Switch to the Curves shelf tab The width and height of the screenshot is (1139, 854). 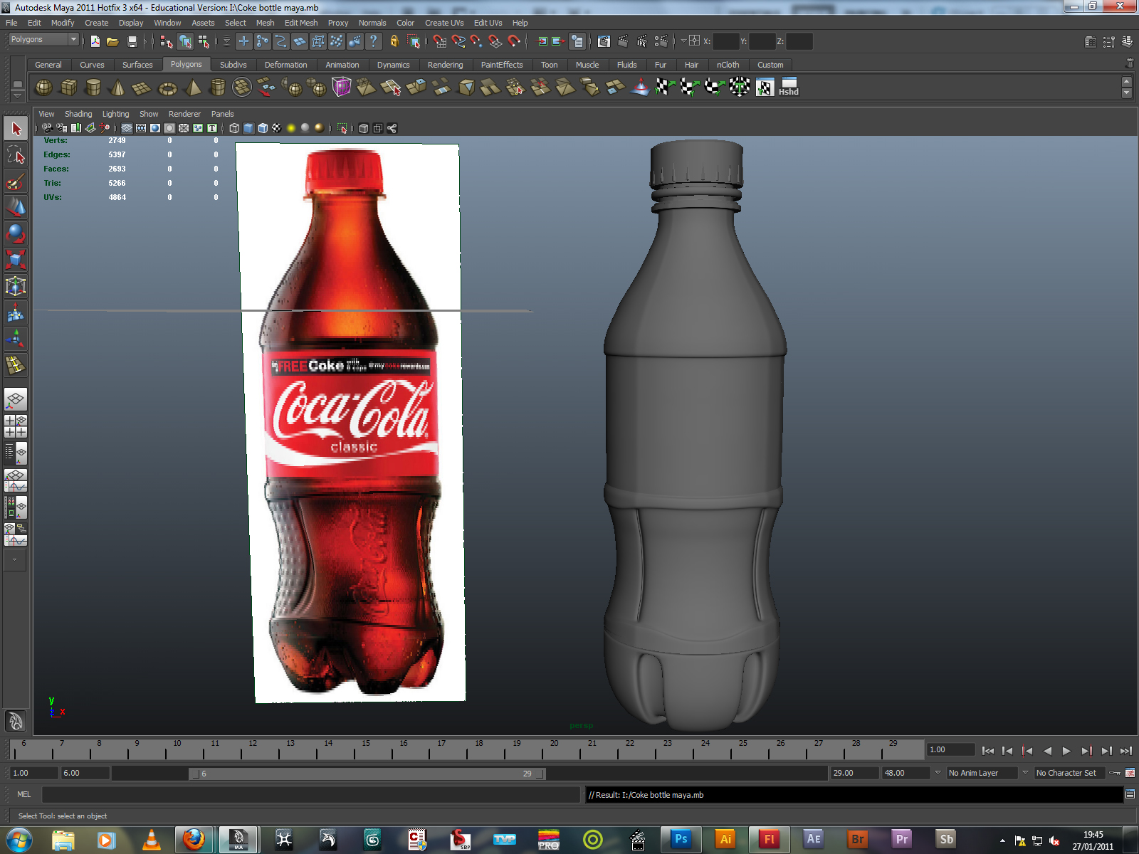click(x=92, y=65)
